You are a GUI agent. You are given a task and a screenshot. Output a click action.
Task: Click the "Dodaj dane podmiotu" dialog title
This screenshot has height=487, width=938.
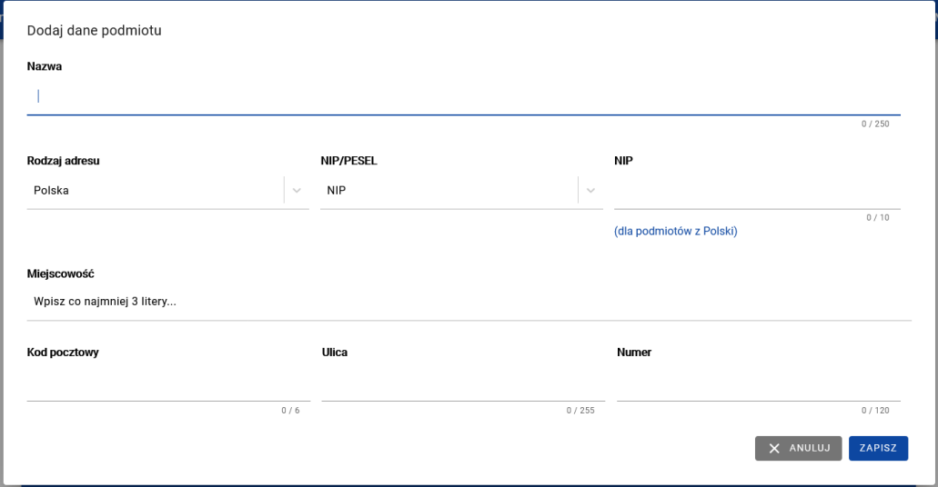95,31
